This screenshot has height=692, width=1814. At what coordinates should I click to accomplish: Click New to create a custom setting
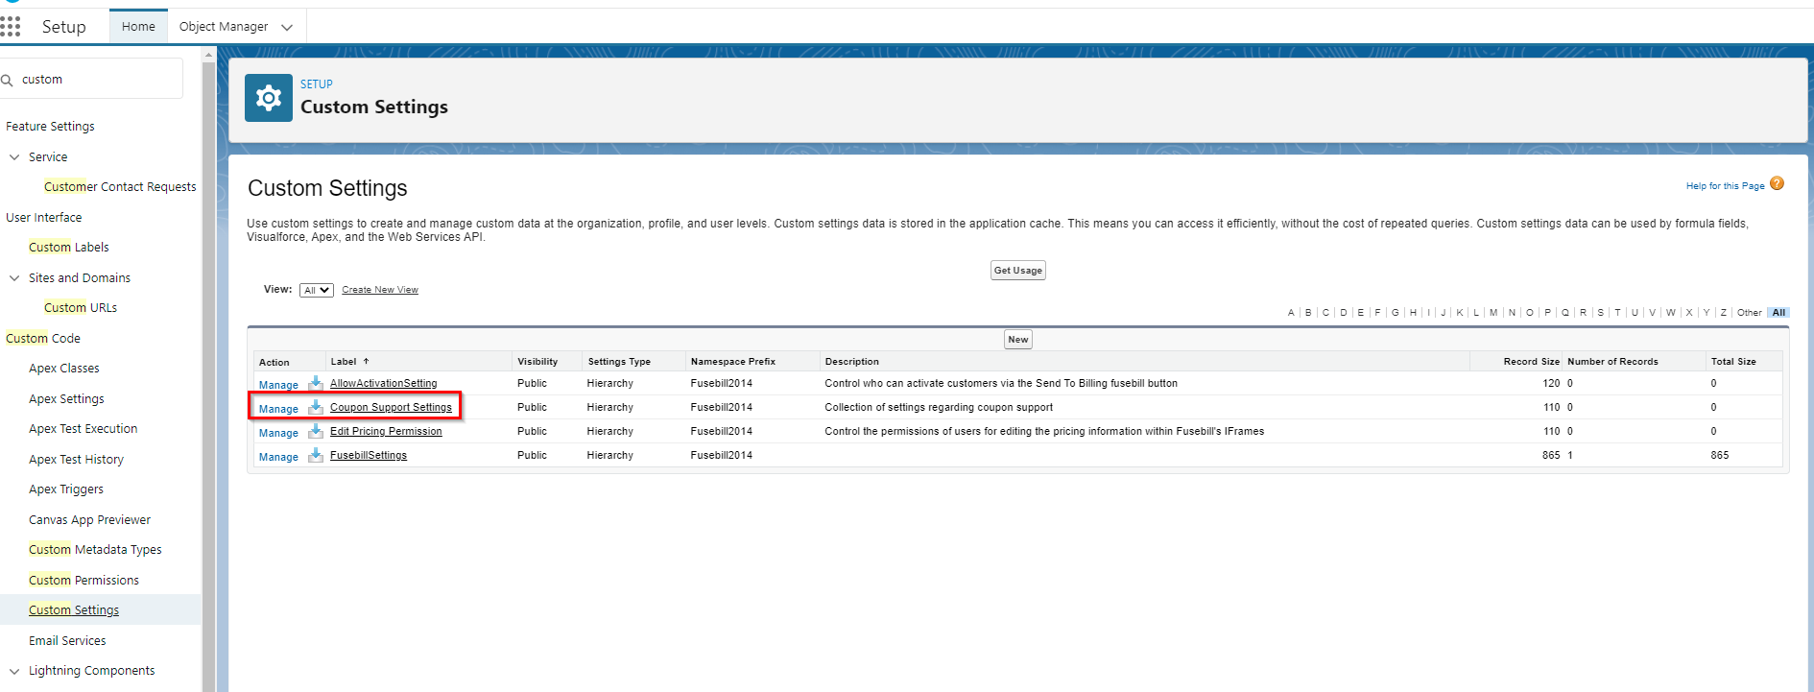pos(1017,340)
